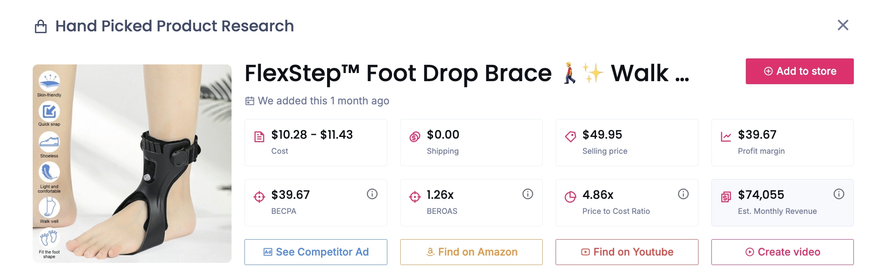Click See Competitor Ad
This screenshot has width=890, height=274.
[315, 252]
